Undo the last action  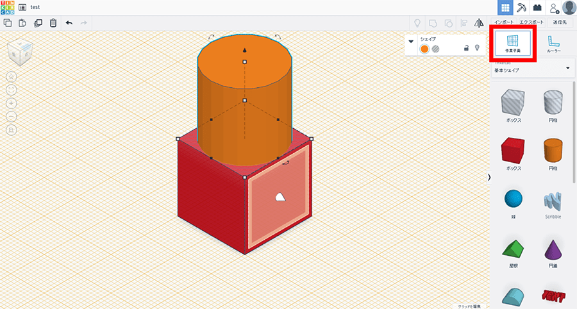pos(69,23)
